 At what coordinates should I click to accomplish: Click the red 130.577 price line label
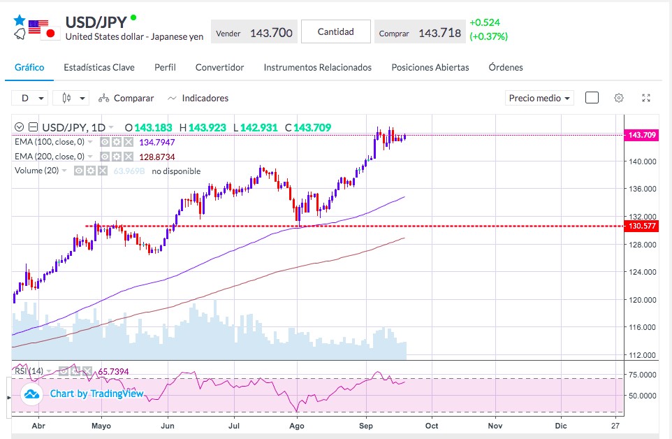[x=641, y=226]
